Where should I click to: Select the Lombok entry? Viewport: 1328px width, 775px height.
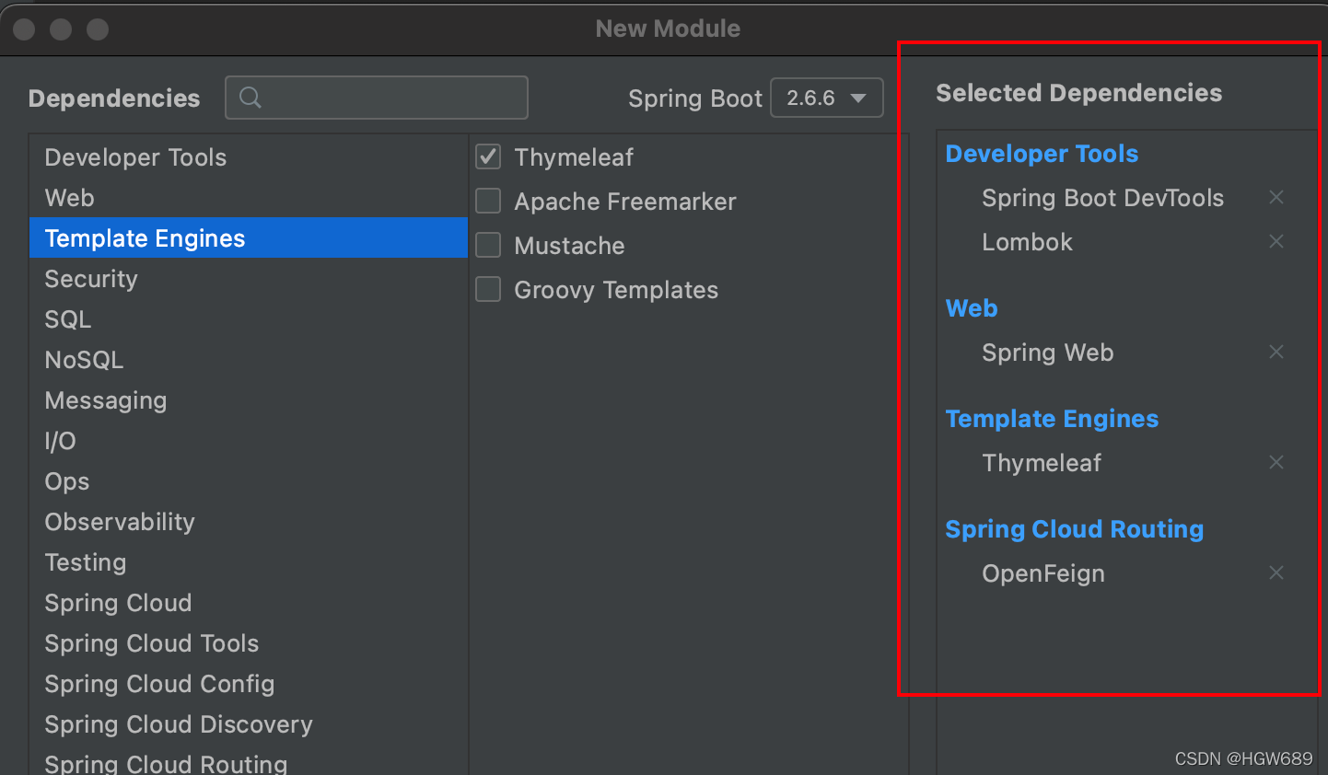point(1027,242)
